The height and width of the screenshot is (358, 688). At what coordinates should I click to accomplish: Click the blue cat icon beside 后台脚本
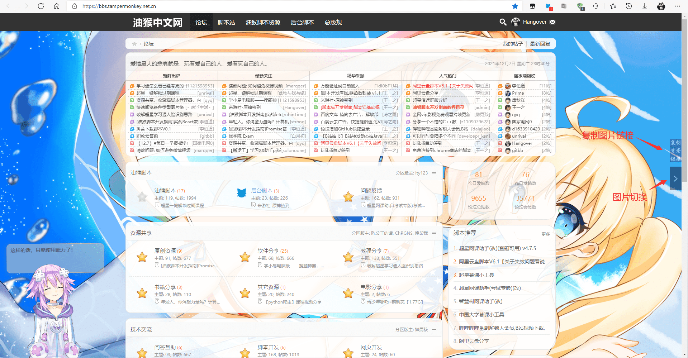[x=242, y=193]
